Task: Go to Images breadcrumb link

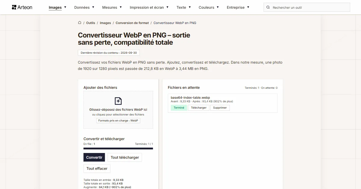Action: pyautogui.click(x=105, y=23)
